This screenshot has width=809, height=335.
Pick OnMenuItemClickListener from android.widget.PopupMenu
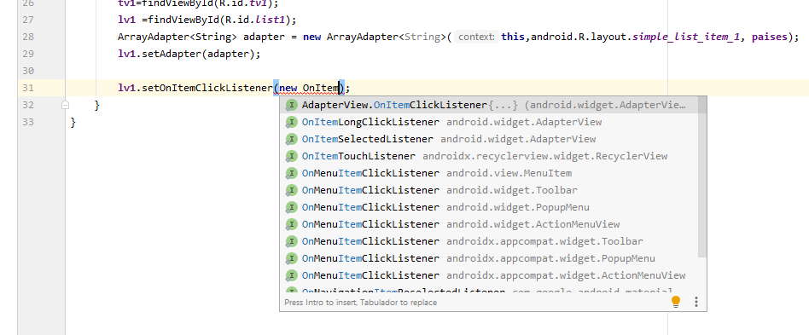pyautogui.click(x=489, y=207)
